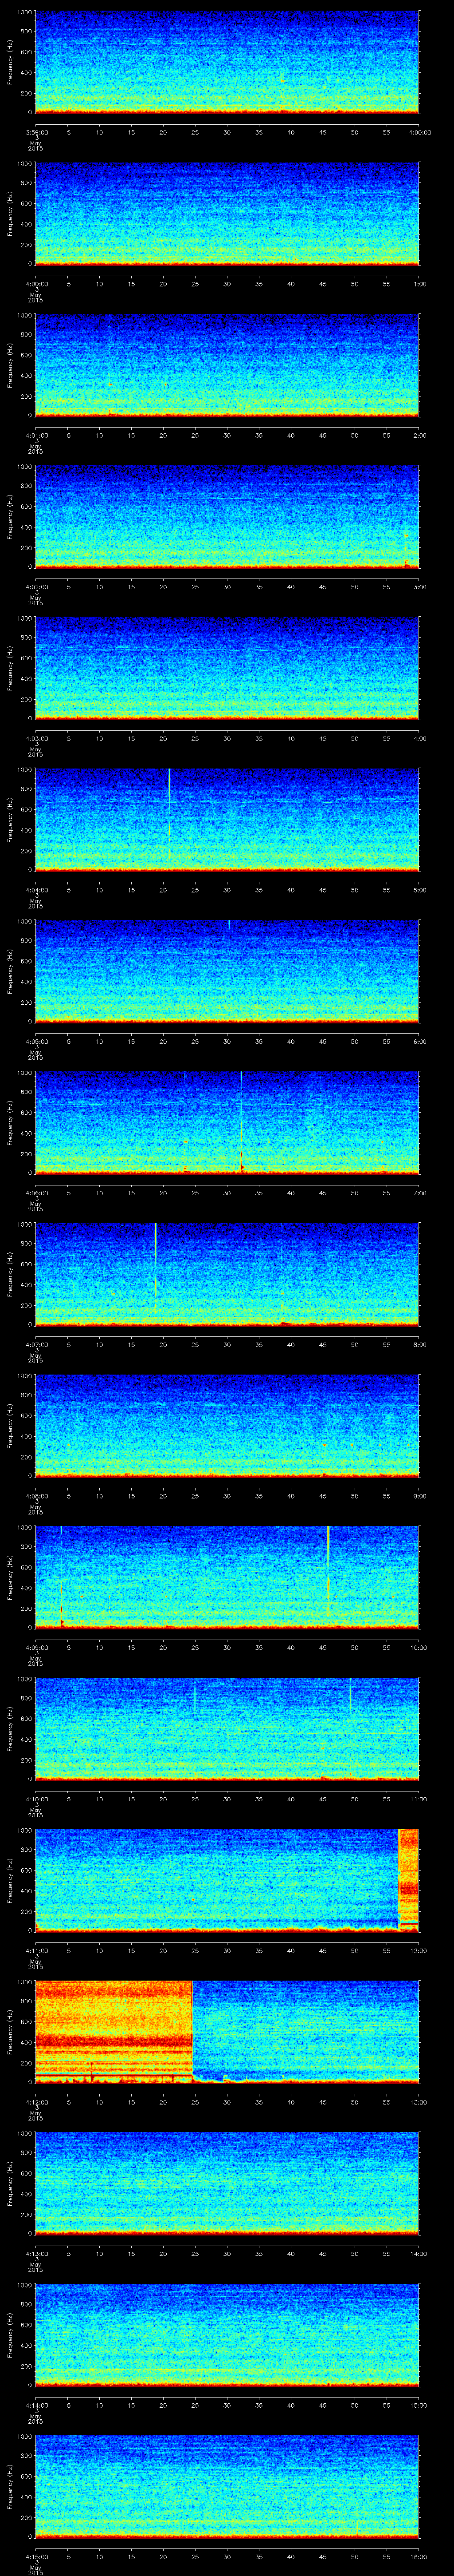Click the vertical spike in the 4:04:00 spectrogram

(x=170, y=803)
